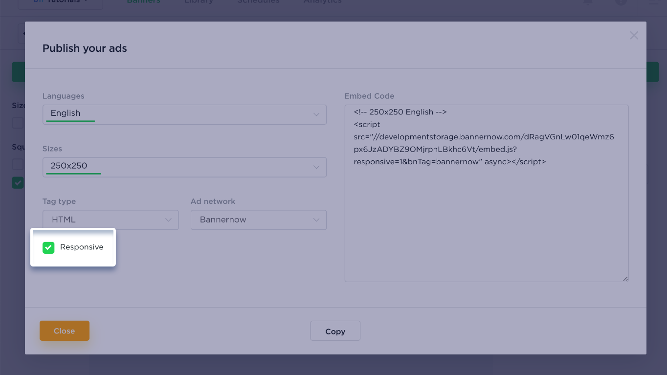This screenshot has width=667, height=375.
Task: Click inside the Embed Code text area
Action: pos(487,193)
